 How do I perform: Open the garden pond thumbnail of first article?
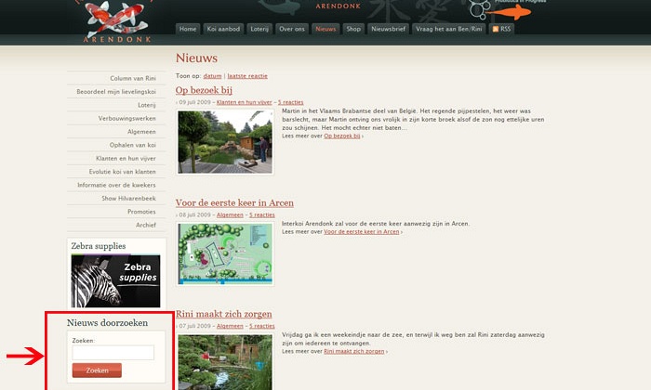tap(225, 142)
